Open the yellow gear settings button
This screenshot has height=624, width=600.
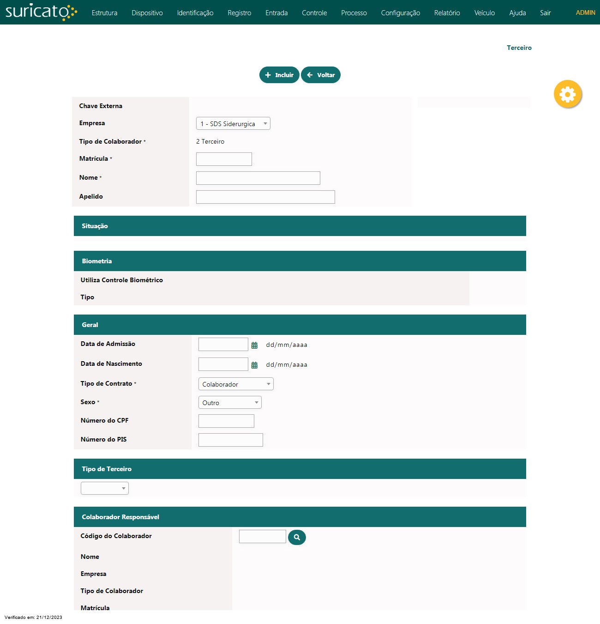pos(568,94)
